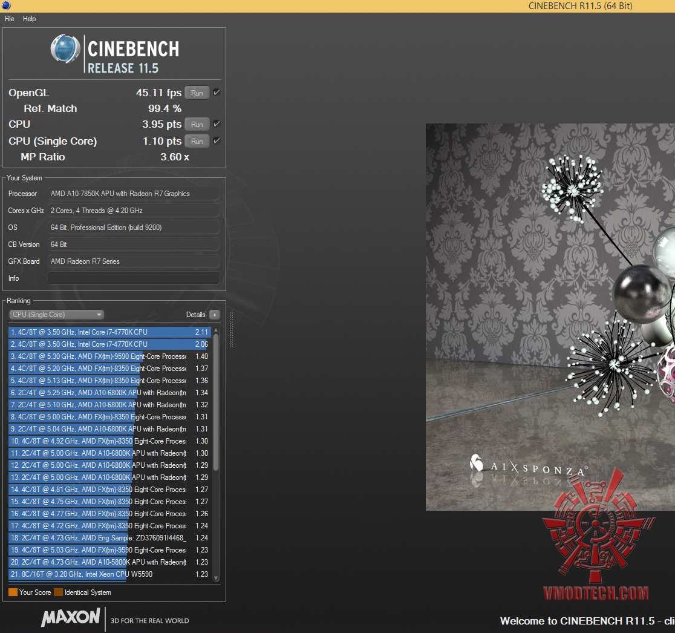The height and width of the screenshot is (633, 675).
Task: Click the single core score 1.10 pts
Action: pos(162,141)
